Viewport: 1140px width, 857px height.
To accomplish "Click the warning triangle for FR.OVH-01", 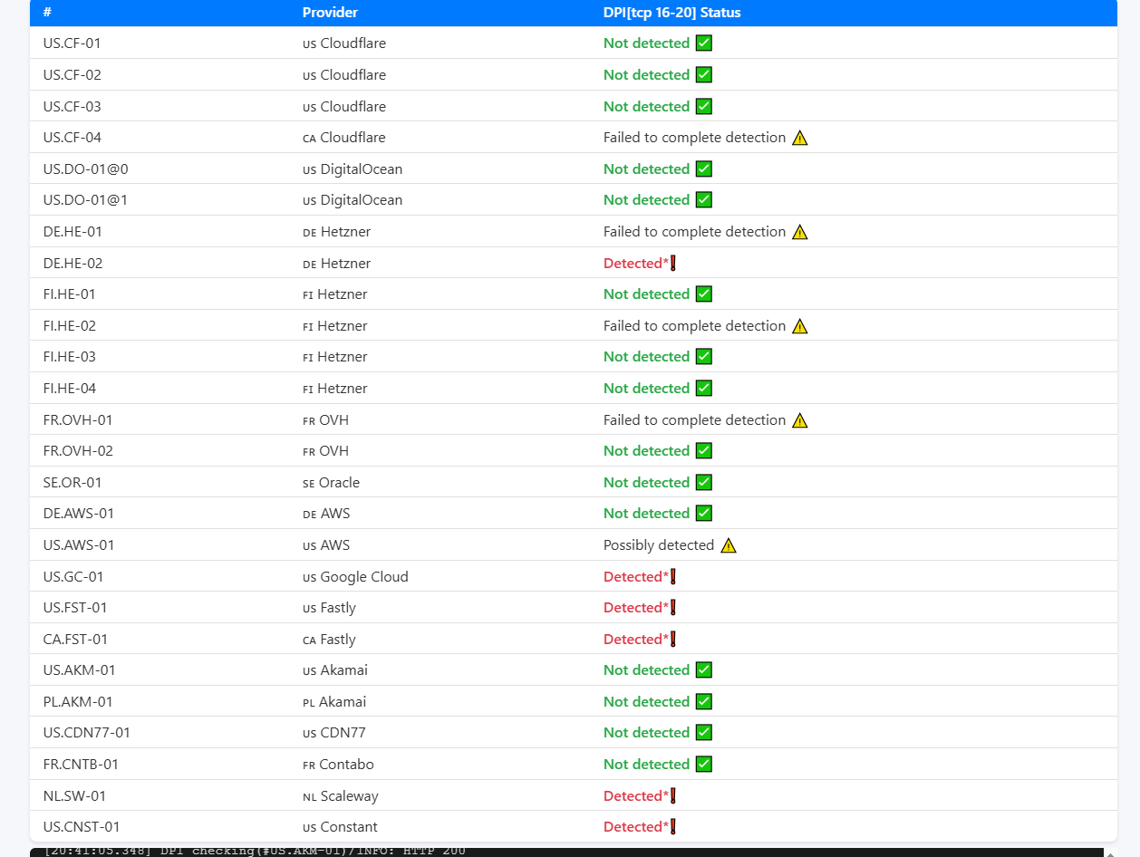I will tap(799, 420).
